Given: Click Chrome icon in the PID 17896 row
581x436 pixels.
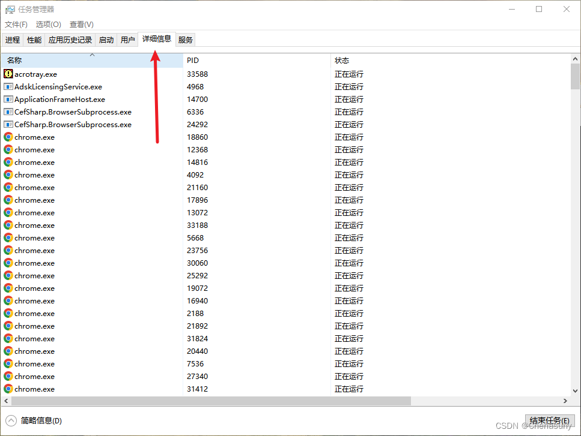Looking at the screenshot, I should click(x=8, y=200).
